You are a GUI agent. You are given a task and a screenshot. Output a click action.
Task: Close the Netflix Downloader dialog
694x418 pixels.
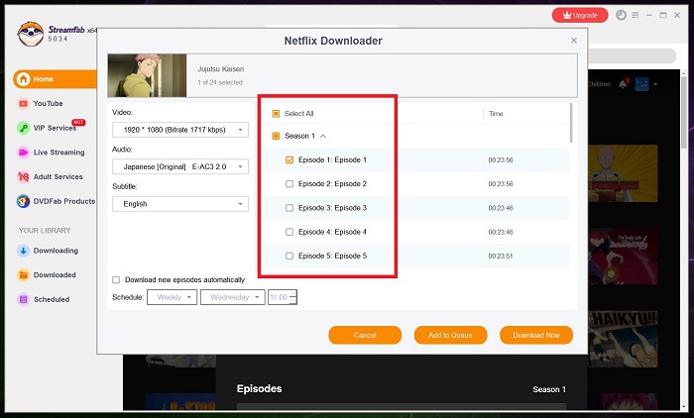point(574,41)
